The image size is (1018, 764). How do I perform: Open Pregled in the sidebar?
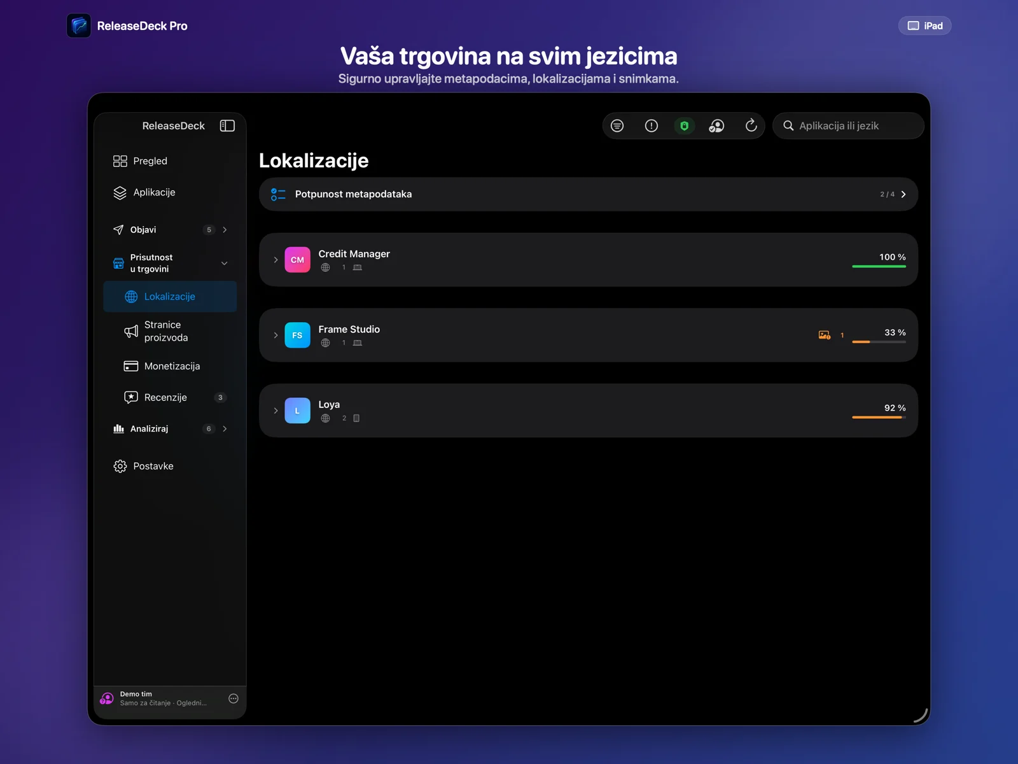coord(170,161)
